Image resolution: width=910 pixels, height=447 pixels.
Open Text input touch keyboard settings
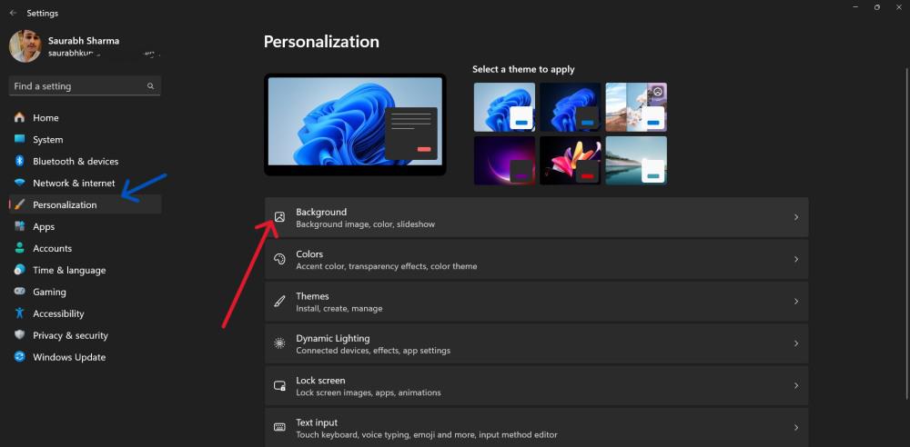coord(536,427)
